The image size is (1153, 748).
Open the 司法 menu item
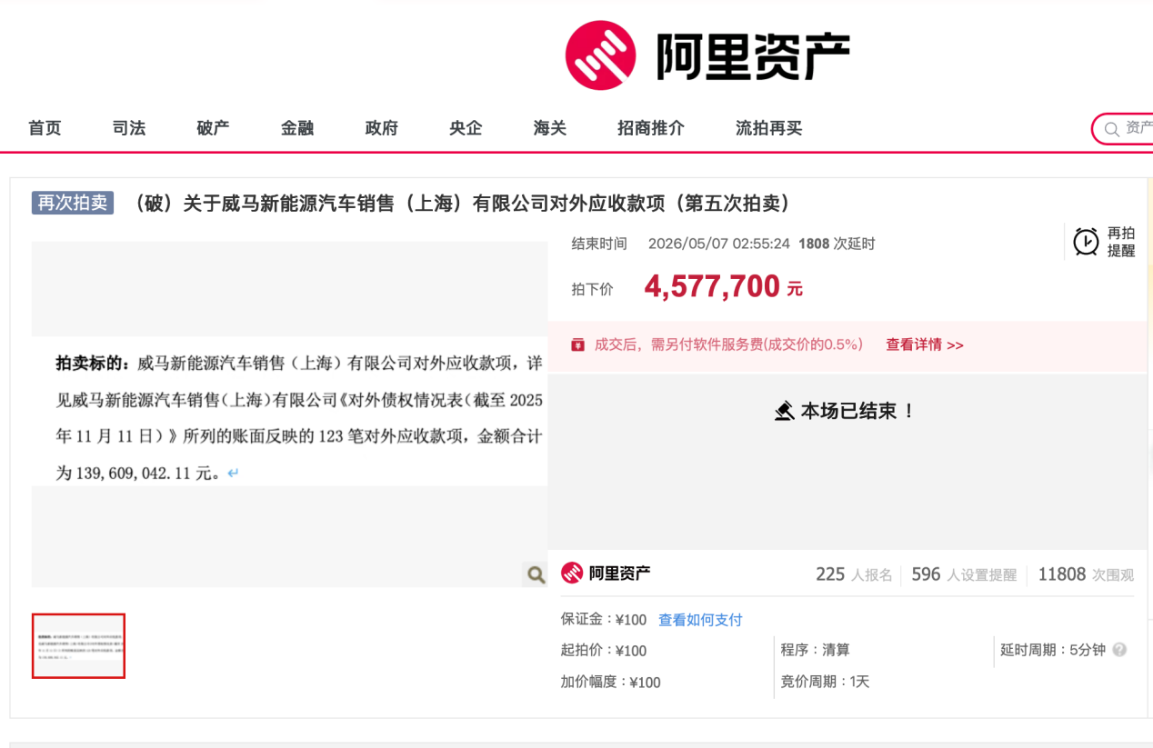click(x=129, y=128)
